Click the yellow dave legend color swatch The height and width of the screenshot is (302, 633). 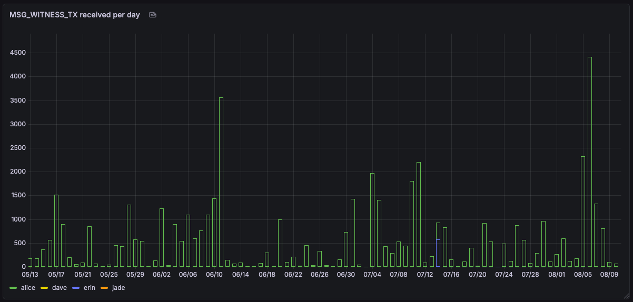[x=45, y=288]
